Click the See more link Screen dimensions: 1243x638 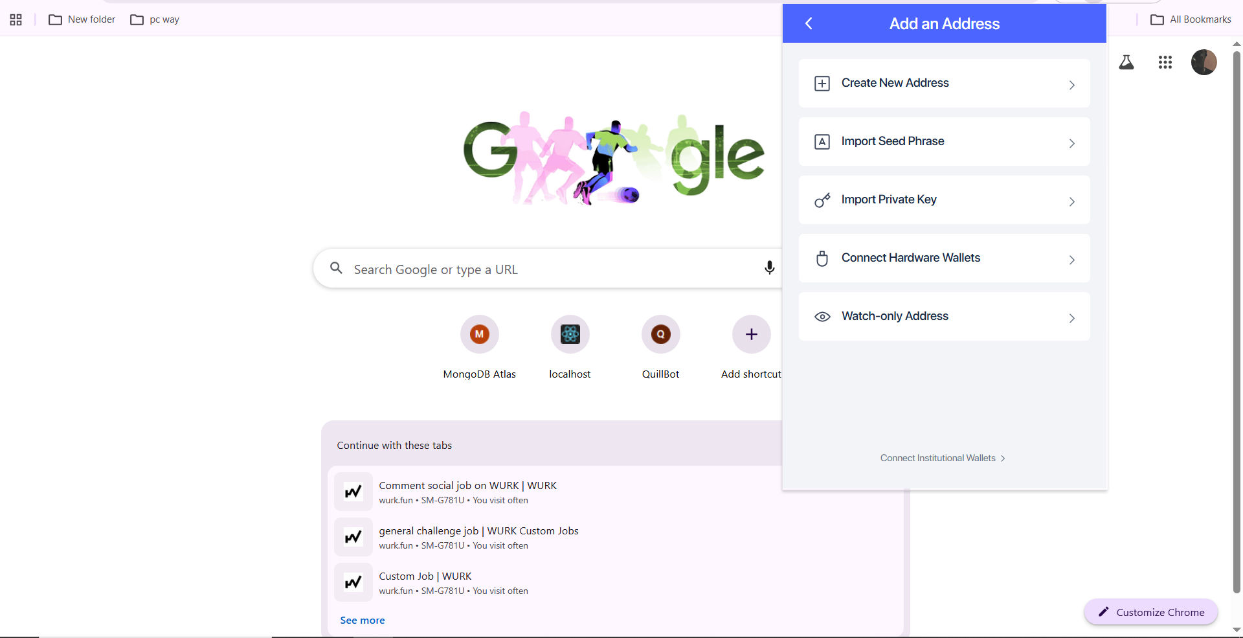[x=363, y=621]
